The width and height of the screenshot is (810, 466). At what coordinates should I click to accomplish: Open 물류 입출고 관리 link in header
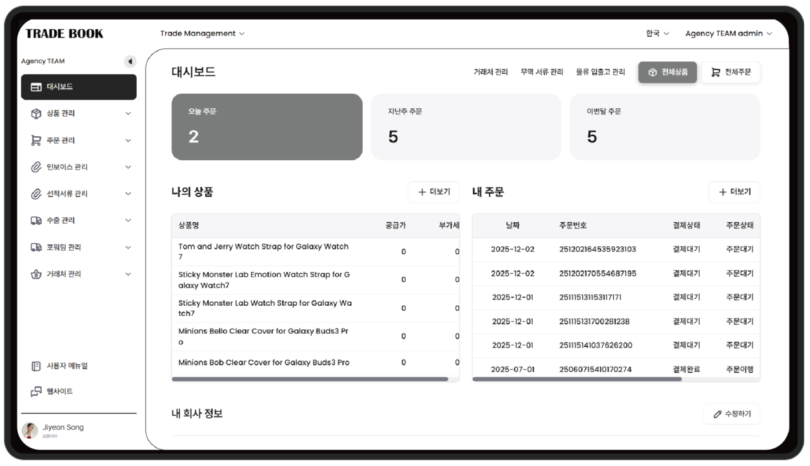coord(601,72)
